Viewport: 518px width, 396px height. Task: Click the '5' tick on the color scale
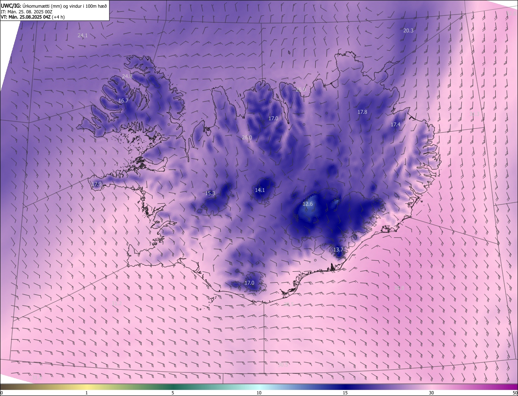tap(173, 393)
